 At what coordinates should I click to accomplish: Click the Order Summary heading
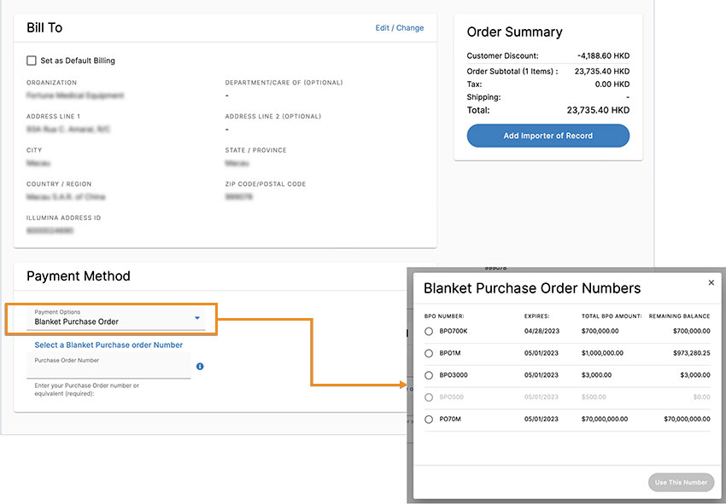[514, 32]
